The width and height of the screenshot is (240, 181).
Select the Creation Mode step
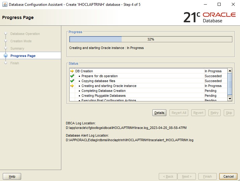pyautogui.click(x=21, y=41)
